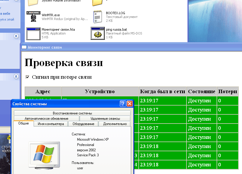The image size is (242, 174).
Task: Collapse the upper sidebar panel with the chevron
Action: [16, 36]
